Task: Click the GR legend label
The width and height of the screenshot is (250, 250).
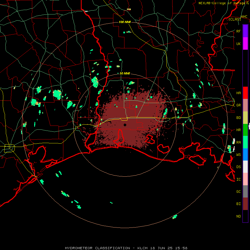Action: tap(239, 105)
